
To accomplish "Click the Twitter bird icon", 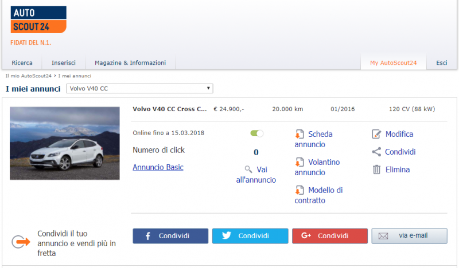I will 227,235.
